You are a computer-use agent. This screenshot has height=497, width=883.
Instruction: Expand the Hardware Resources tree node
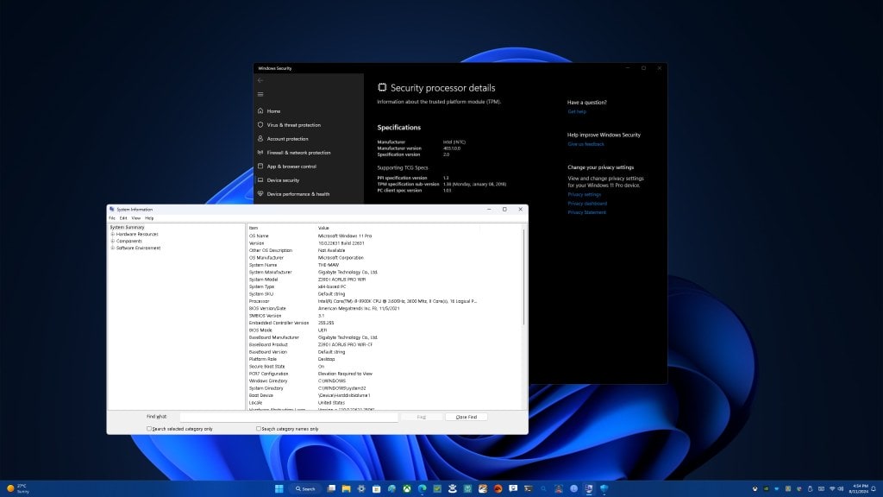pos(113,234)
